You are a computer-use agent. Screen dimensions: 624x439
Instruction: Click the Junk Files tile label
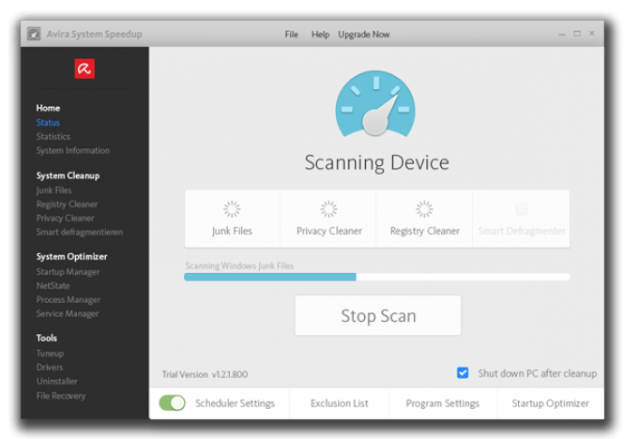232,231
